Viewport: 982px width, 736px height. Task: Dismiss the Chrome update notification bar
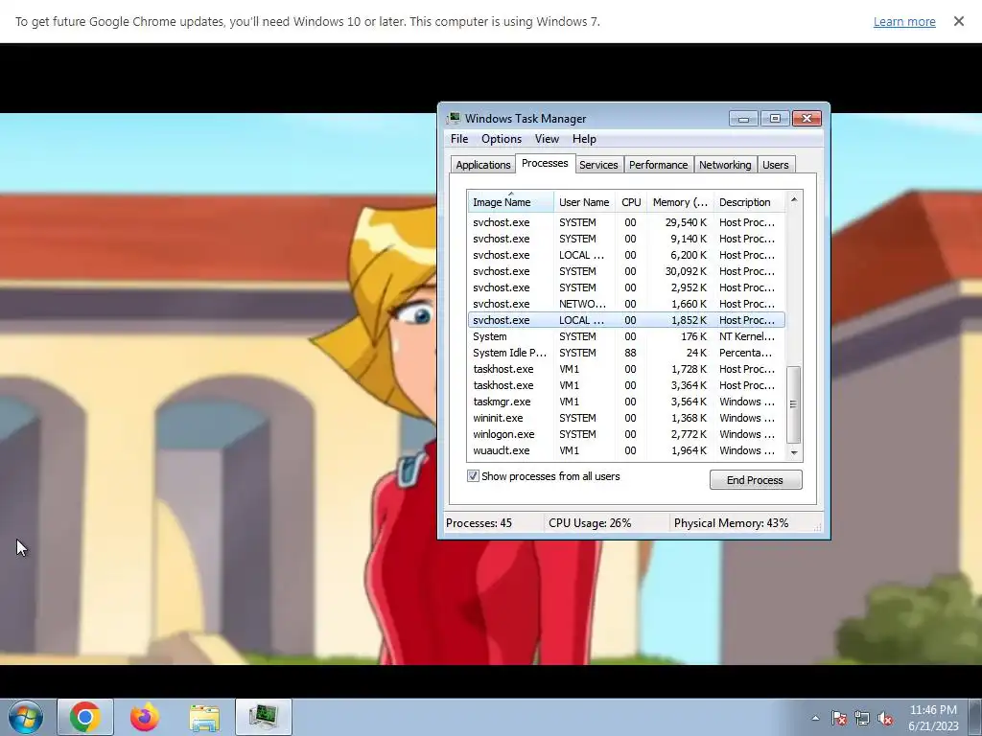[x=958, y=21]
